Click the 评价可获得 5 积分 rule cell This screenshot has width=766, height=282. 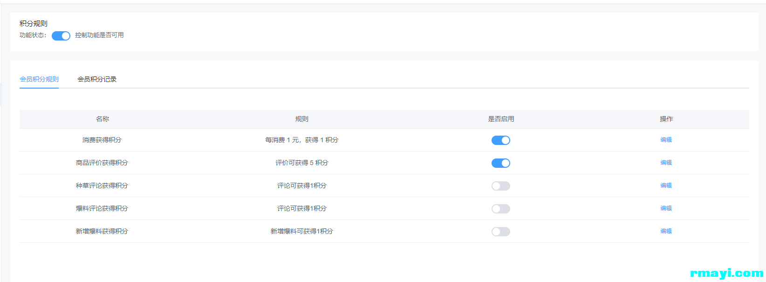click(x=301, y=163)
